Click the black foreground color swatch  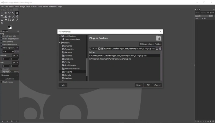9,27
